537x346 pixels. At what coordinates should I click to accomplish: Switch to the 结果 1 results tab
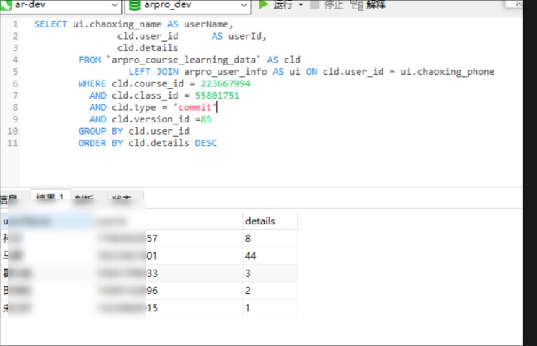[50, 198]
